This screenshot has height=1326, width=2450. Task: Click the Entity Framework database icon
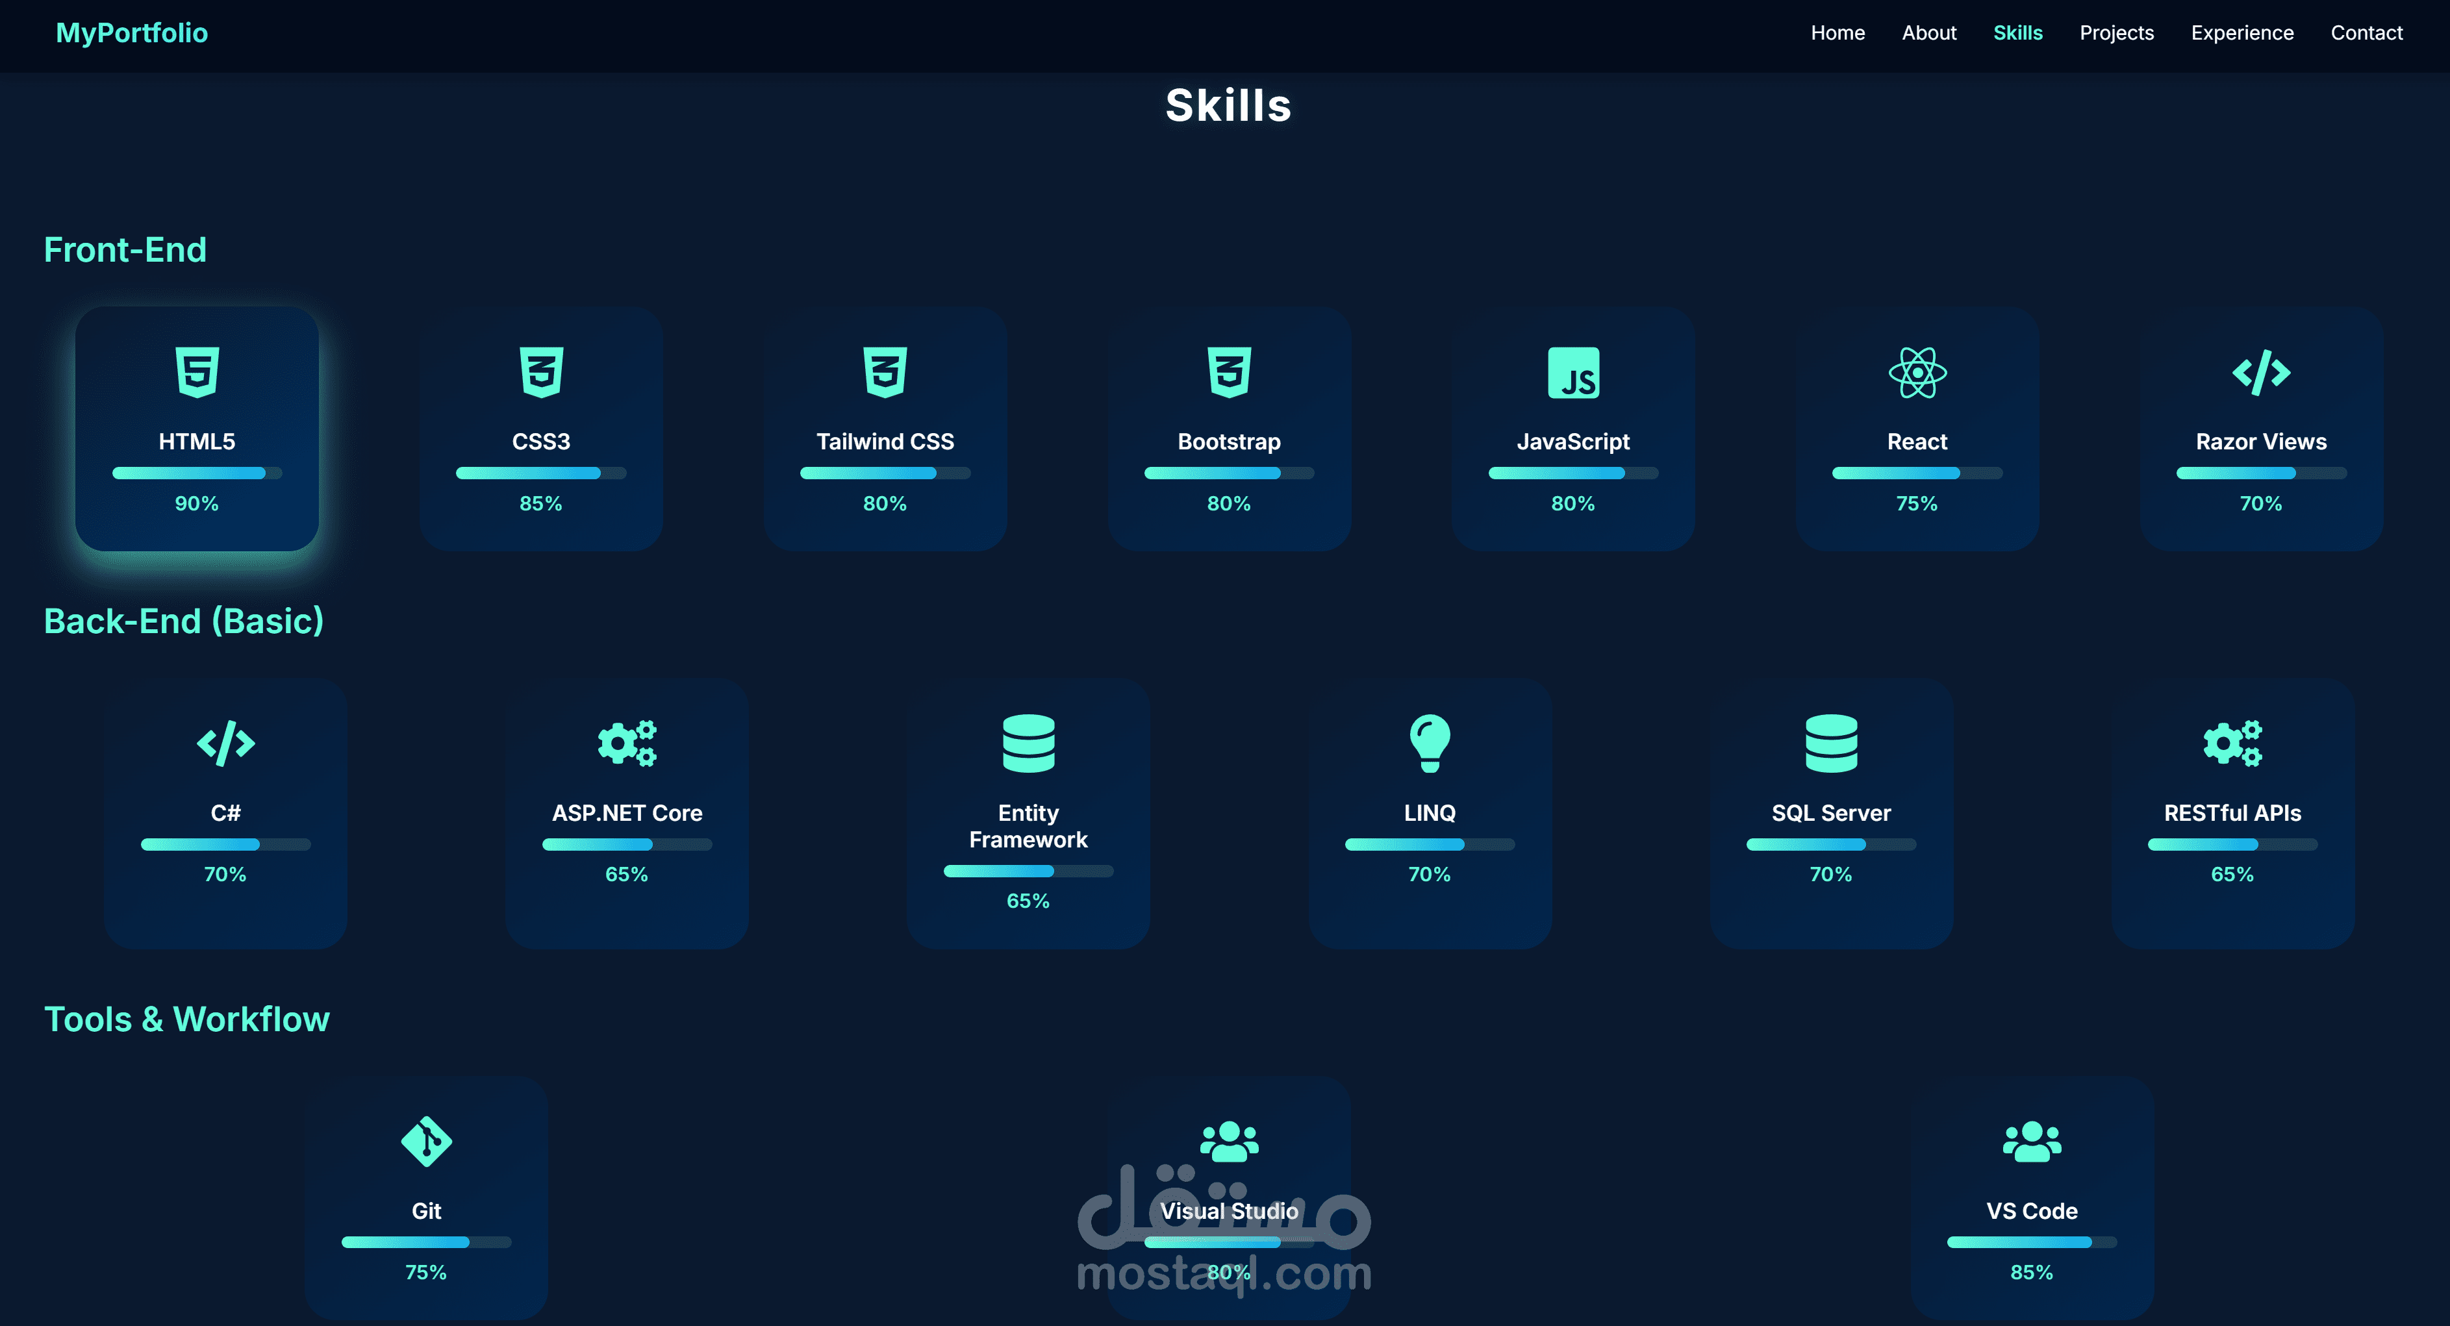point(1028,744)
